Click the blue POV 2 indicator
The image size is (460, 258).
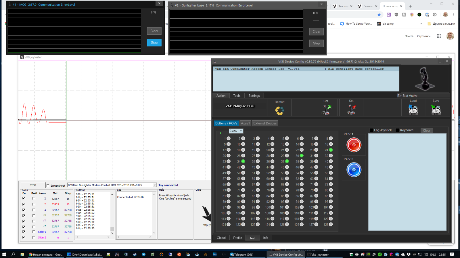coord(354,170)
